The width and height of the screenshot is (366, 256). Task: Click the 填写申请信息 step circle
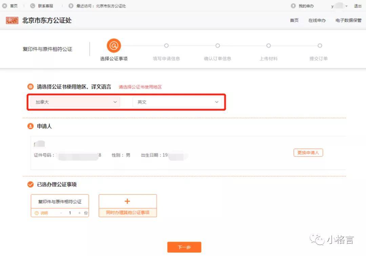[166, 46]
